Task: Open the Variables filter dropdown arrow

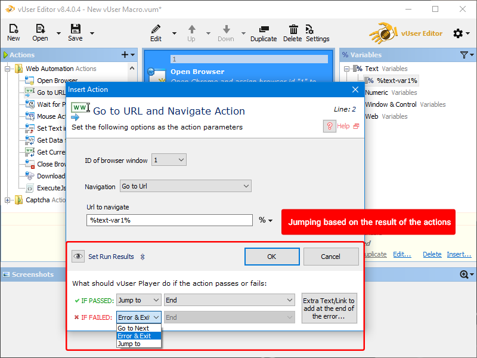Action: click(472, 55)
